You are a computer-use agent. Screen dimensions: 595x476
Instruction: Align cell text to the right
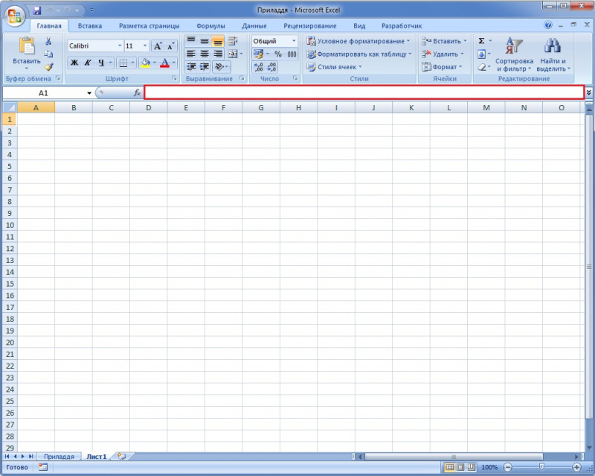[x=218, y=54]
